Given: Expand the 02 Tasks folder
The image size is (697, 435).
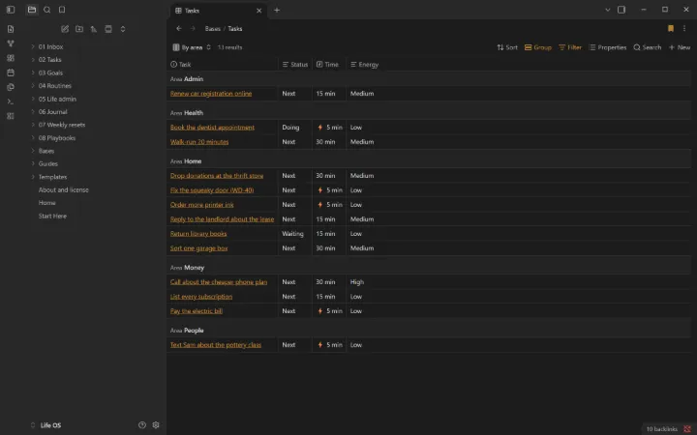Looking at the screenshot, I should pos(49,60).
